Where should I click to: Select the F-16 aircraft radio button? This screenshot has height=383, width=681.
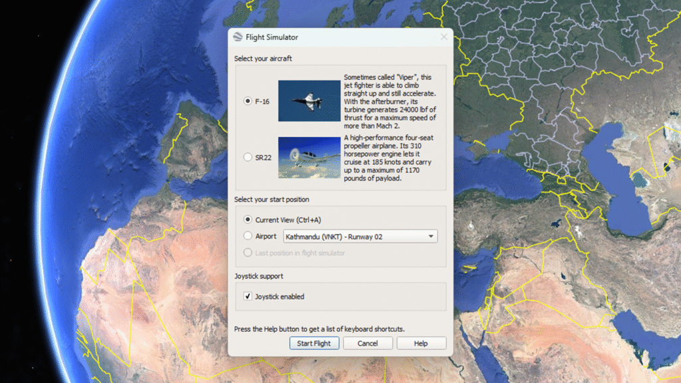point(248,101)
